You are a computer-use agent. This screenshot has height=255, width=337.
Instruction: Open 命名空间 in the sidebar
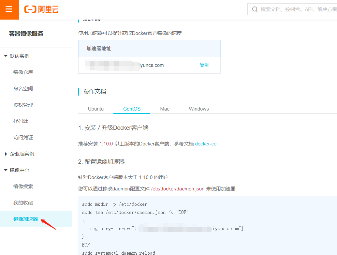23,88
